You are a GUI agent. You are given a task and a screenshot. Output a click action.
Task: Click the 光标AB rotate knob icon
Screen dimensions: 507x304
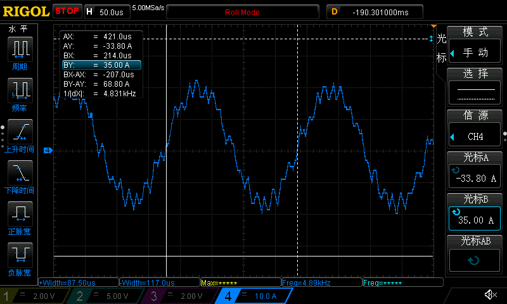[x=474, y=260]
